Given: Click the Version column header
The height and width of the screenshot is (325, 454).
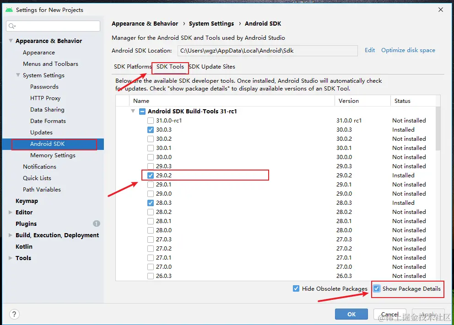Looking at the screenshot, I should tap(362, 101).
